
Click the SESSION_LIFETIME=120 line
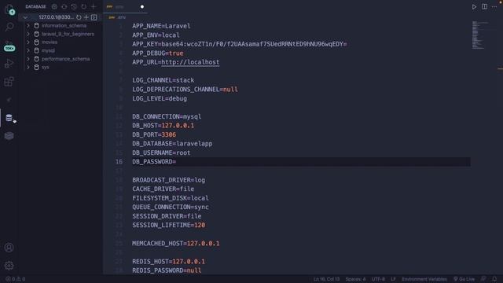coord(168,226)
